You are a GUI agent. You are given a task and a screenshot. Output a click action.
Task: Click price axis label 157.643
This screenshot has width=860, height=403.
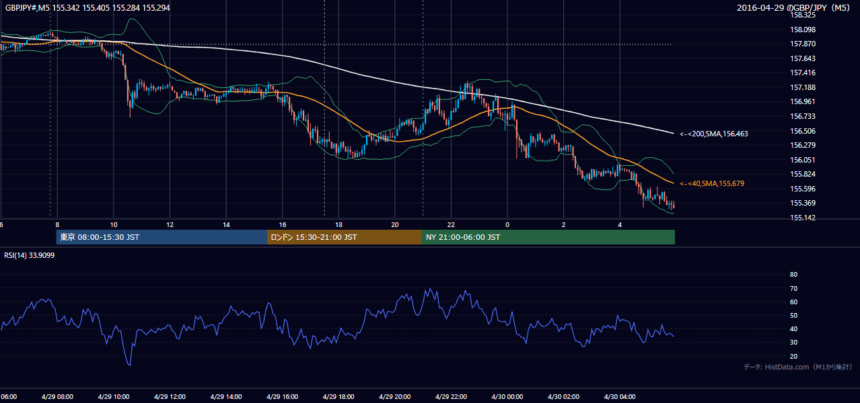(x=803, y=58)
